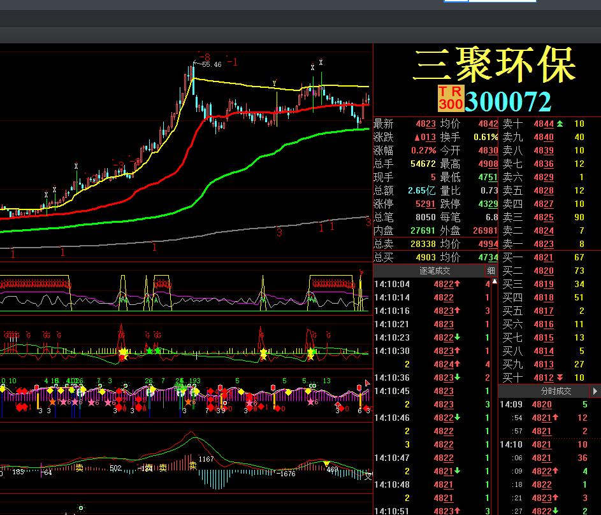Select the 买五 price 4817

point(544,311)
